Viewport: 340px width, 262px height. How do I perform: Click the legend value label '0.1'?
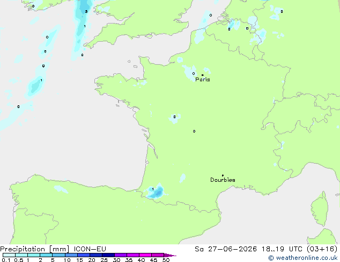(x=6, y=260)
